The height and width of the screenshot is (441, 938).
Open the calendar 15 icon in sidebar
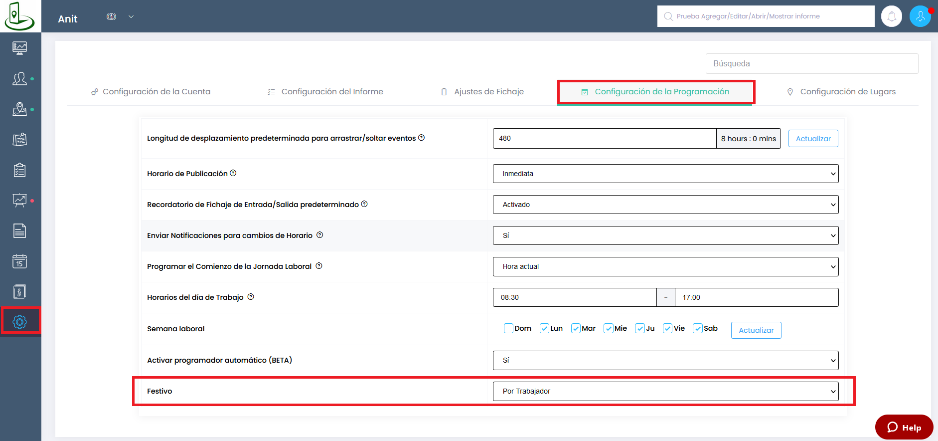[20, 261]
